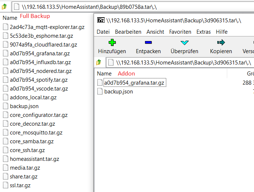The image size is (254, 192).
Task: Click the 89b0758a.tar address path field
Action: (110, 7)
